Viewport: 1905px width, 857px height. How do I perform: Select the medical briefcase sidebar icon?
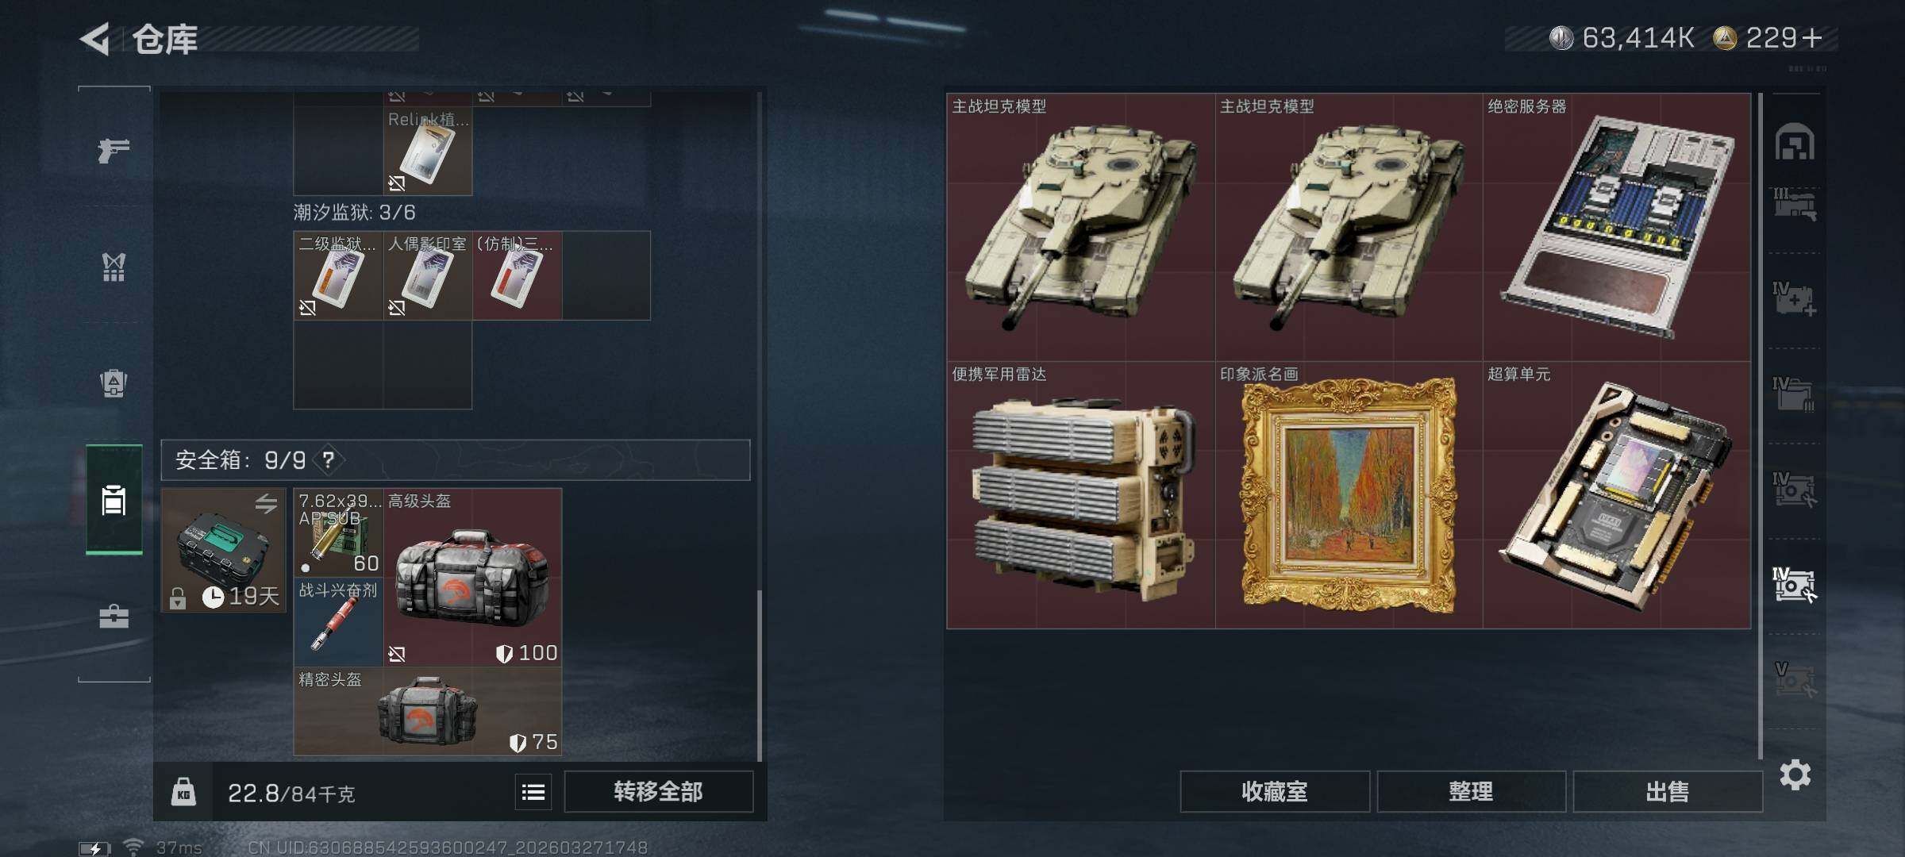114,617
